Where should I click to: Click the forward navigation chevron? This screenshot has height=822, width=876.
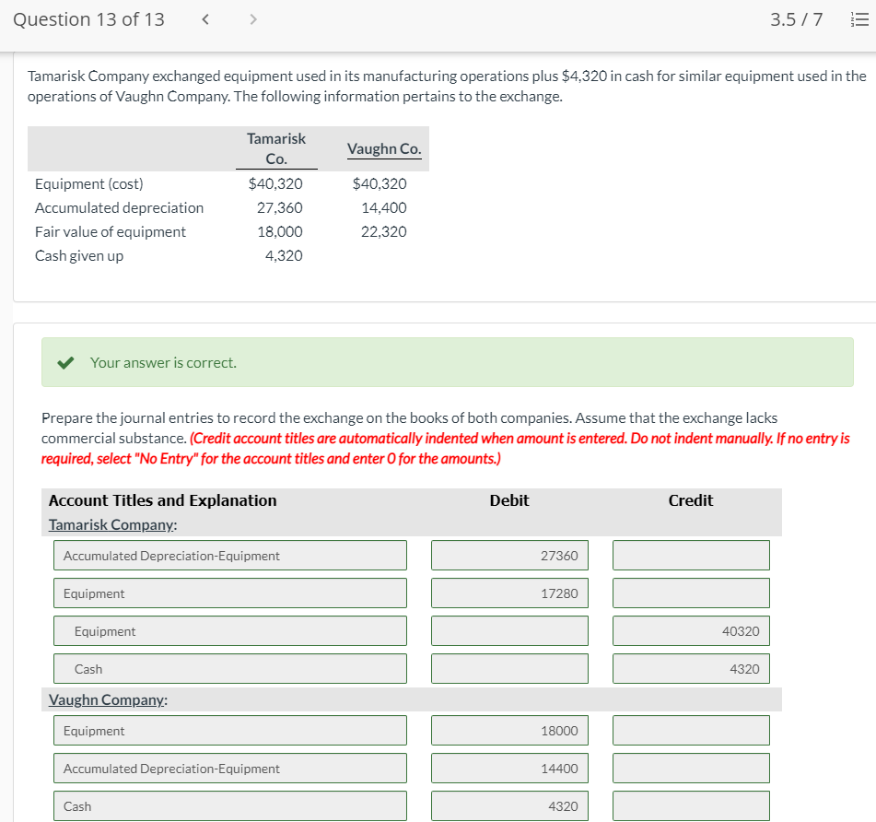[252, 18]
